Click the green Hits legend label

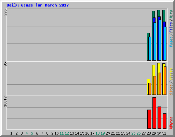(x=171, y=14)
